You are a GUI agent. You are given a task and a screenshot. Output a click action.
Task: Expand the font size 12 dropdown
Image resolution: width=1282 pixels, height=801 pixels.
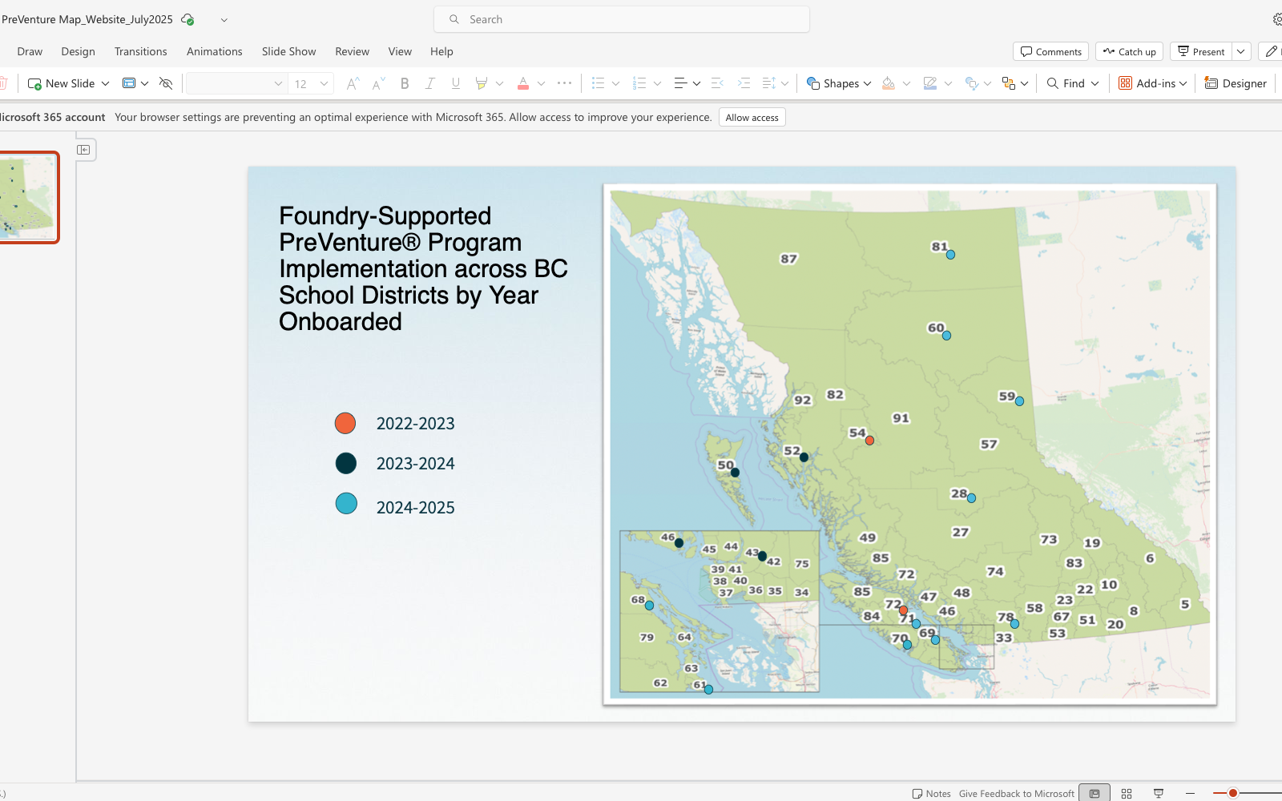pyautogui.click(x=324, y=83)
